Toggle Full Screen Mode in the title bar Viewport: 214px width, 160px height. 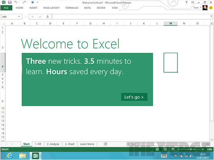[x=192, y=2]
